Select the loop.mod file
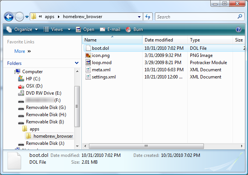 click(102, 63)
